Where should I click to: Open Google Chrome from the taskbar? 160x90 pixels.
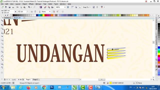pos(44,87)
